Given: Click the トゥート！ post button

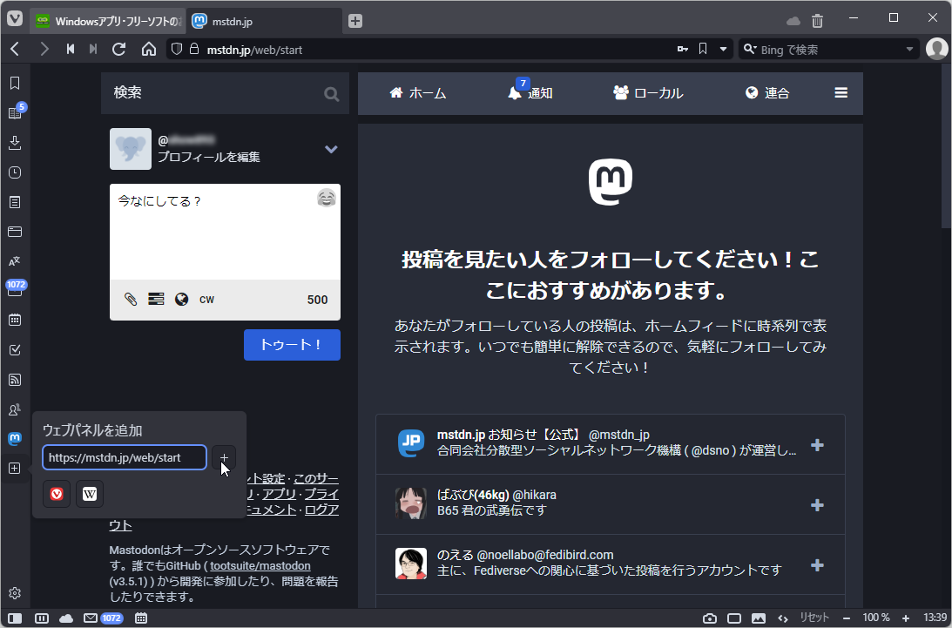Looking at the screenshot, I should click(292, 344).
